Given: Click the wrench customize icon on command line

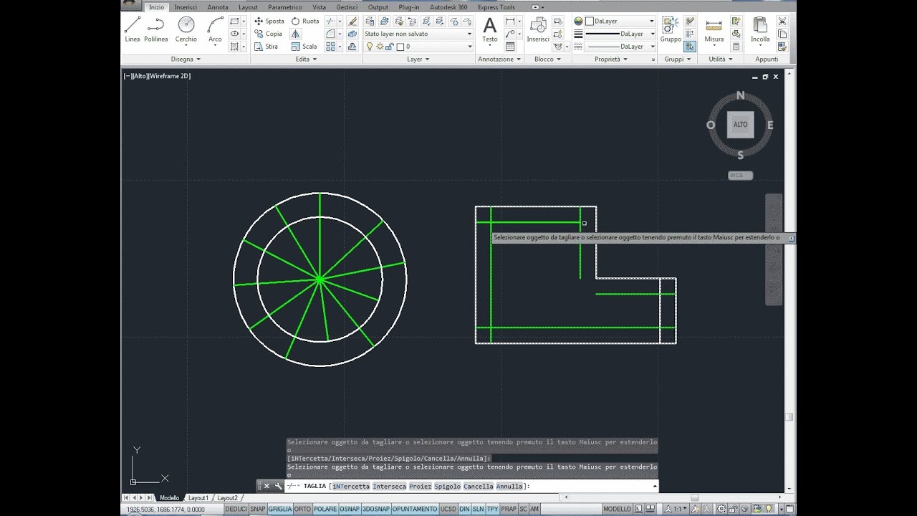Looking at the screenshot, I should click(277, 486).
